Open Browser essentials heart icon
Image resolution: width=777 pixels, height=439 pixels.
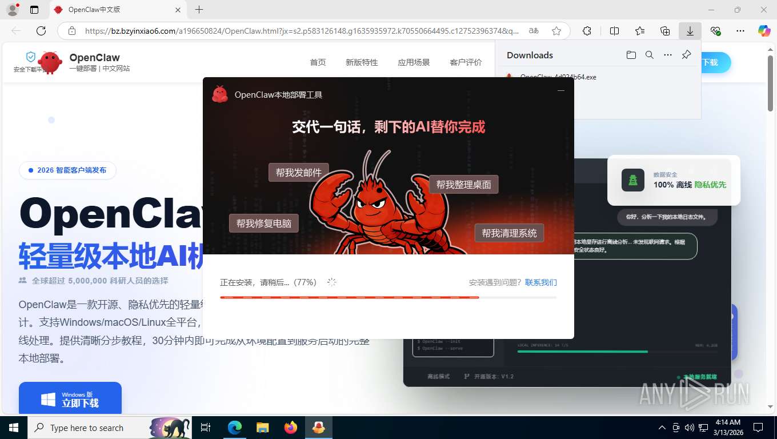click(715, 31)
